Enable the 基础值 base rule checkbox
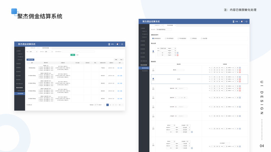 pyautogui.click(x=153, y=69)
